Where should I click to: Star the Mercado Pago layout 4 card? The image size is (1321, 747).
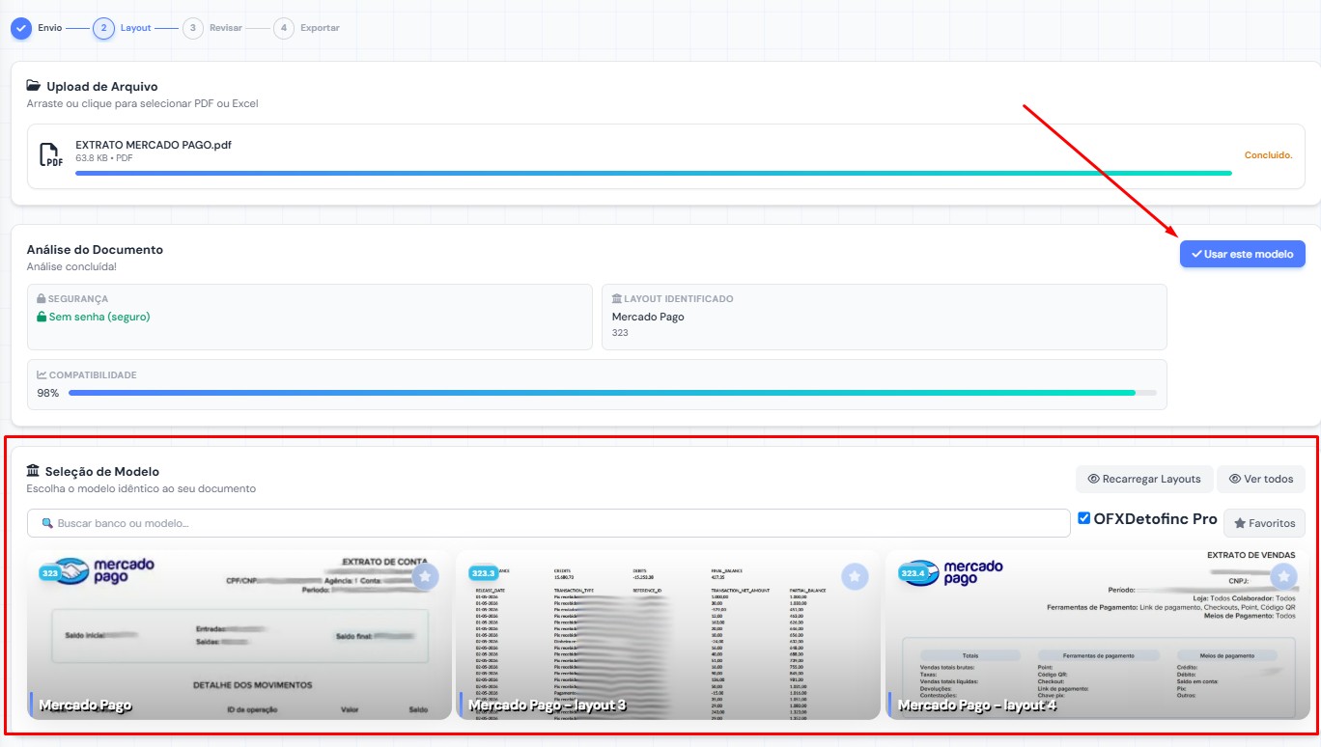(1283, 576)
